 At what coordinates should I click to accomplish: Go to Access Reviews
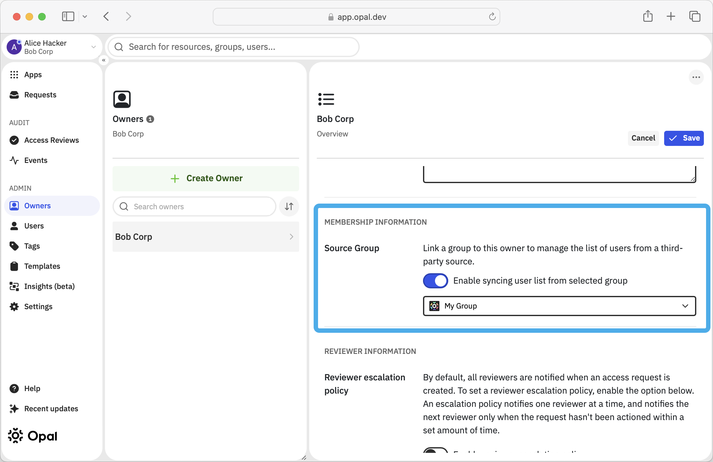51,140
